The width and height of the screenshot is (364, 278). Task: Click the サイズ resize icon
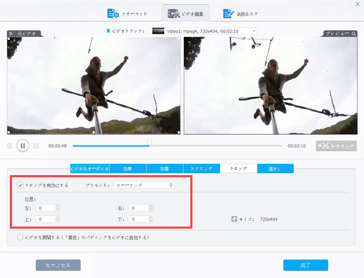pos(234,219)
